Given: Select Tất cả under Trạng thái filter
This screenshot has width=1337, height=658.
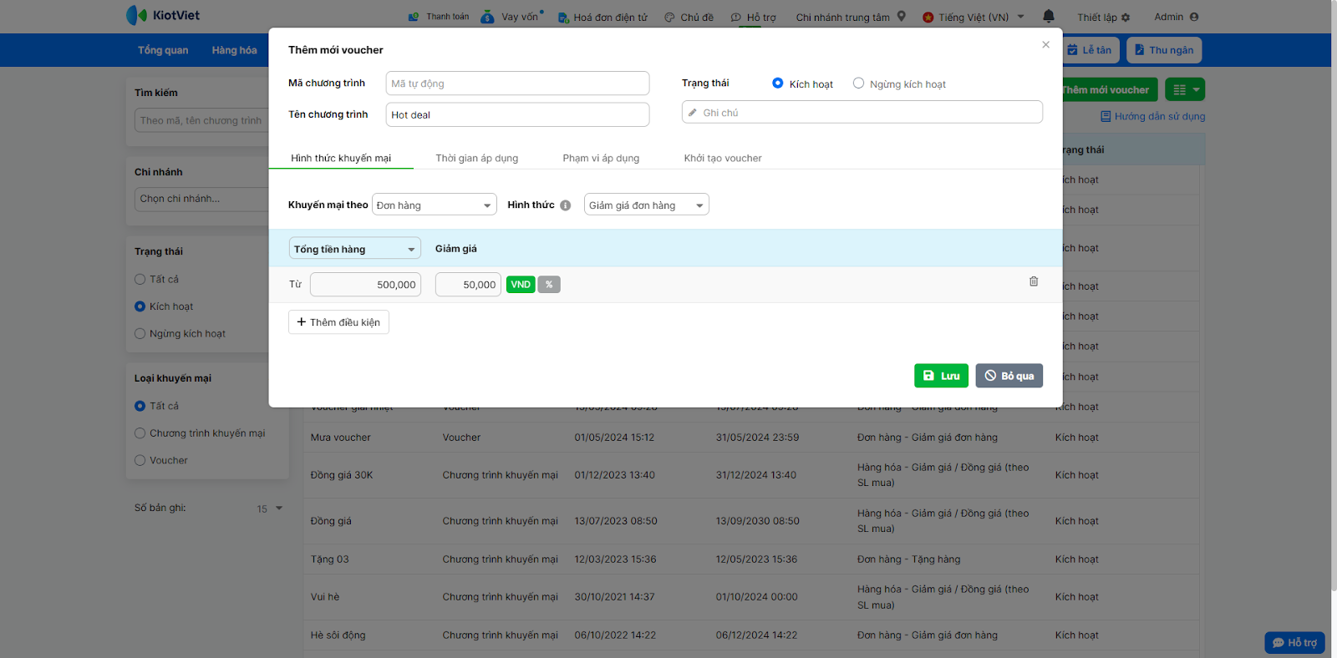Looking at the screenshot, I should (140, 280).
